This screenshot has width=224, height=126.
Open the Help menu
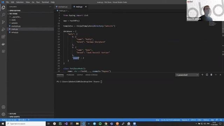[52, 2]
